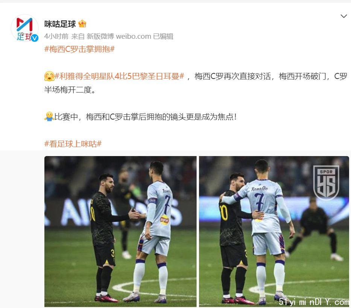Open hashtag #看足球上咪咕#
Viewport: 351px width, 308px height.
tap(73, 144)
